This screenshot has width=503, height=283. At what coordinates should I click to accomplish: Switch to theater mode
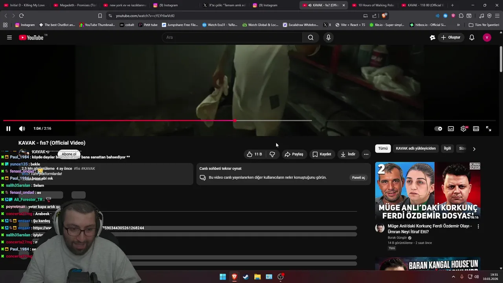(476, 129)
